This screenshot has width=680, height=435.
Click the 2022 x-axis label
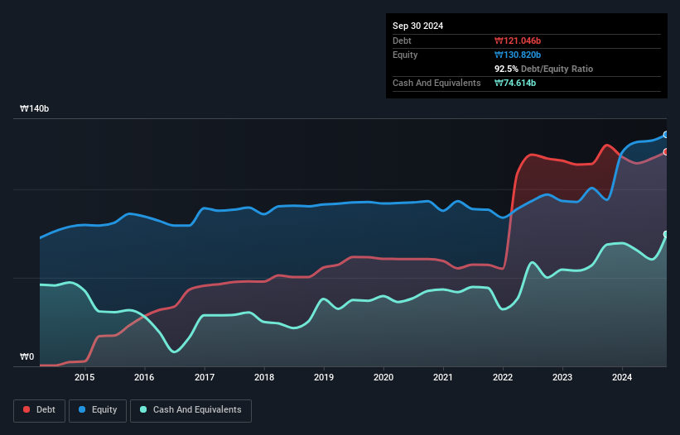click(x=503, y=377)
